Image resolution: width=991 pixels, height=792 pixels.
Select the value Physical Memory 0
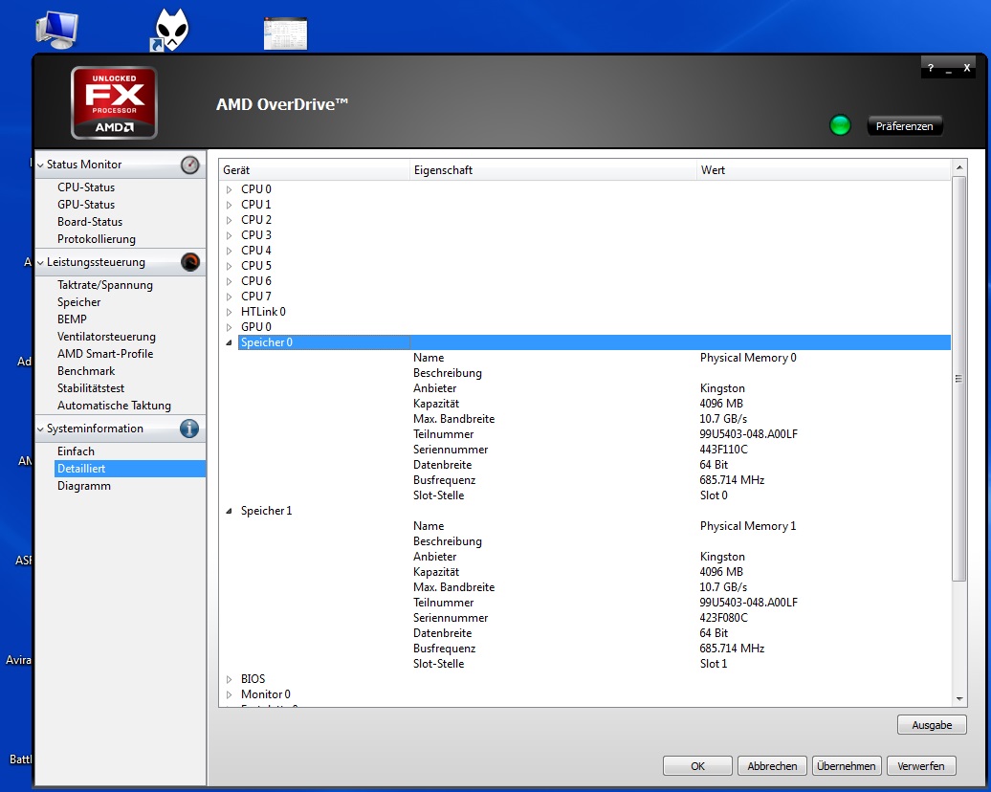click(x=748, y=358)
